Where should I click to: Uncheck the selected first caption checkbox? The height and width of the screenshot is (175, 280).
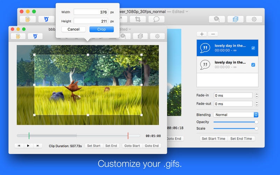tap(253, 48)
